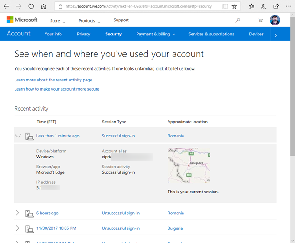Image resolution: width=295 pixels, height=243 pixels.
Task: Open 'Learn how to make your account more secure'
Action: (x=57, y=89)
